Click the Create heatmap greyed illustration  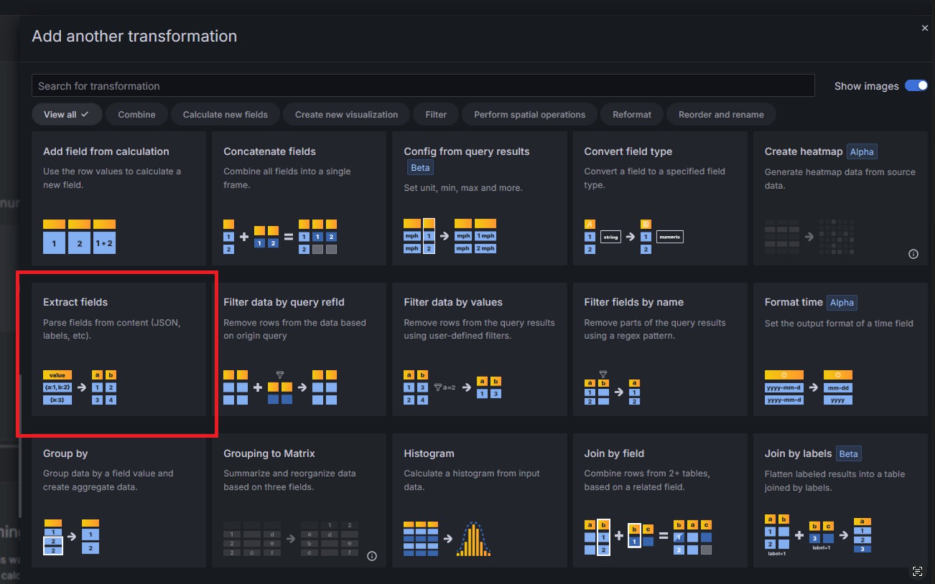(809, 236)
